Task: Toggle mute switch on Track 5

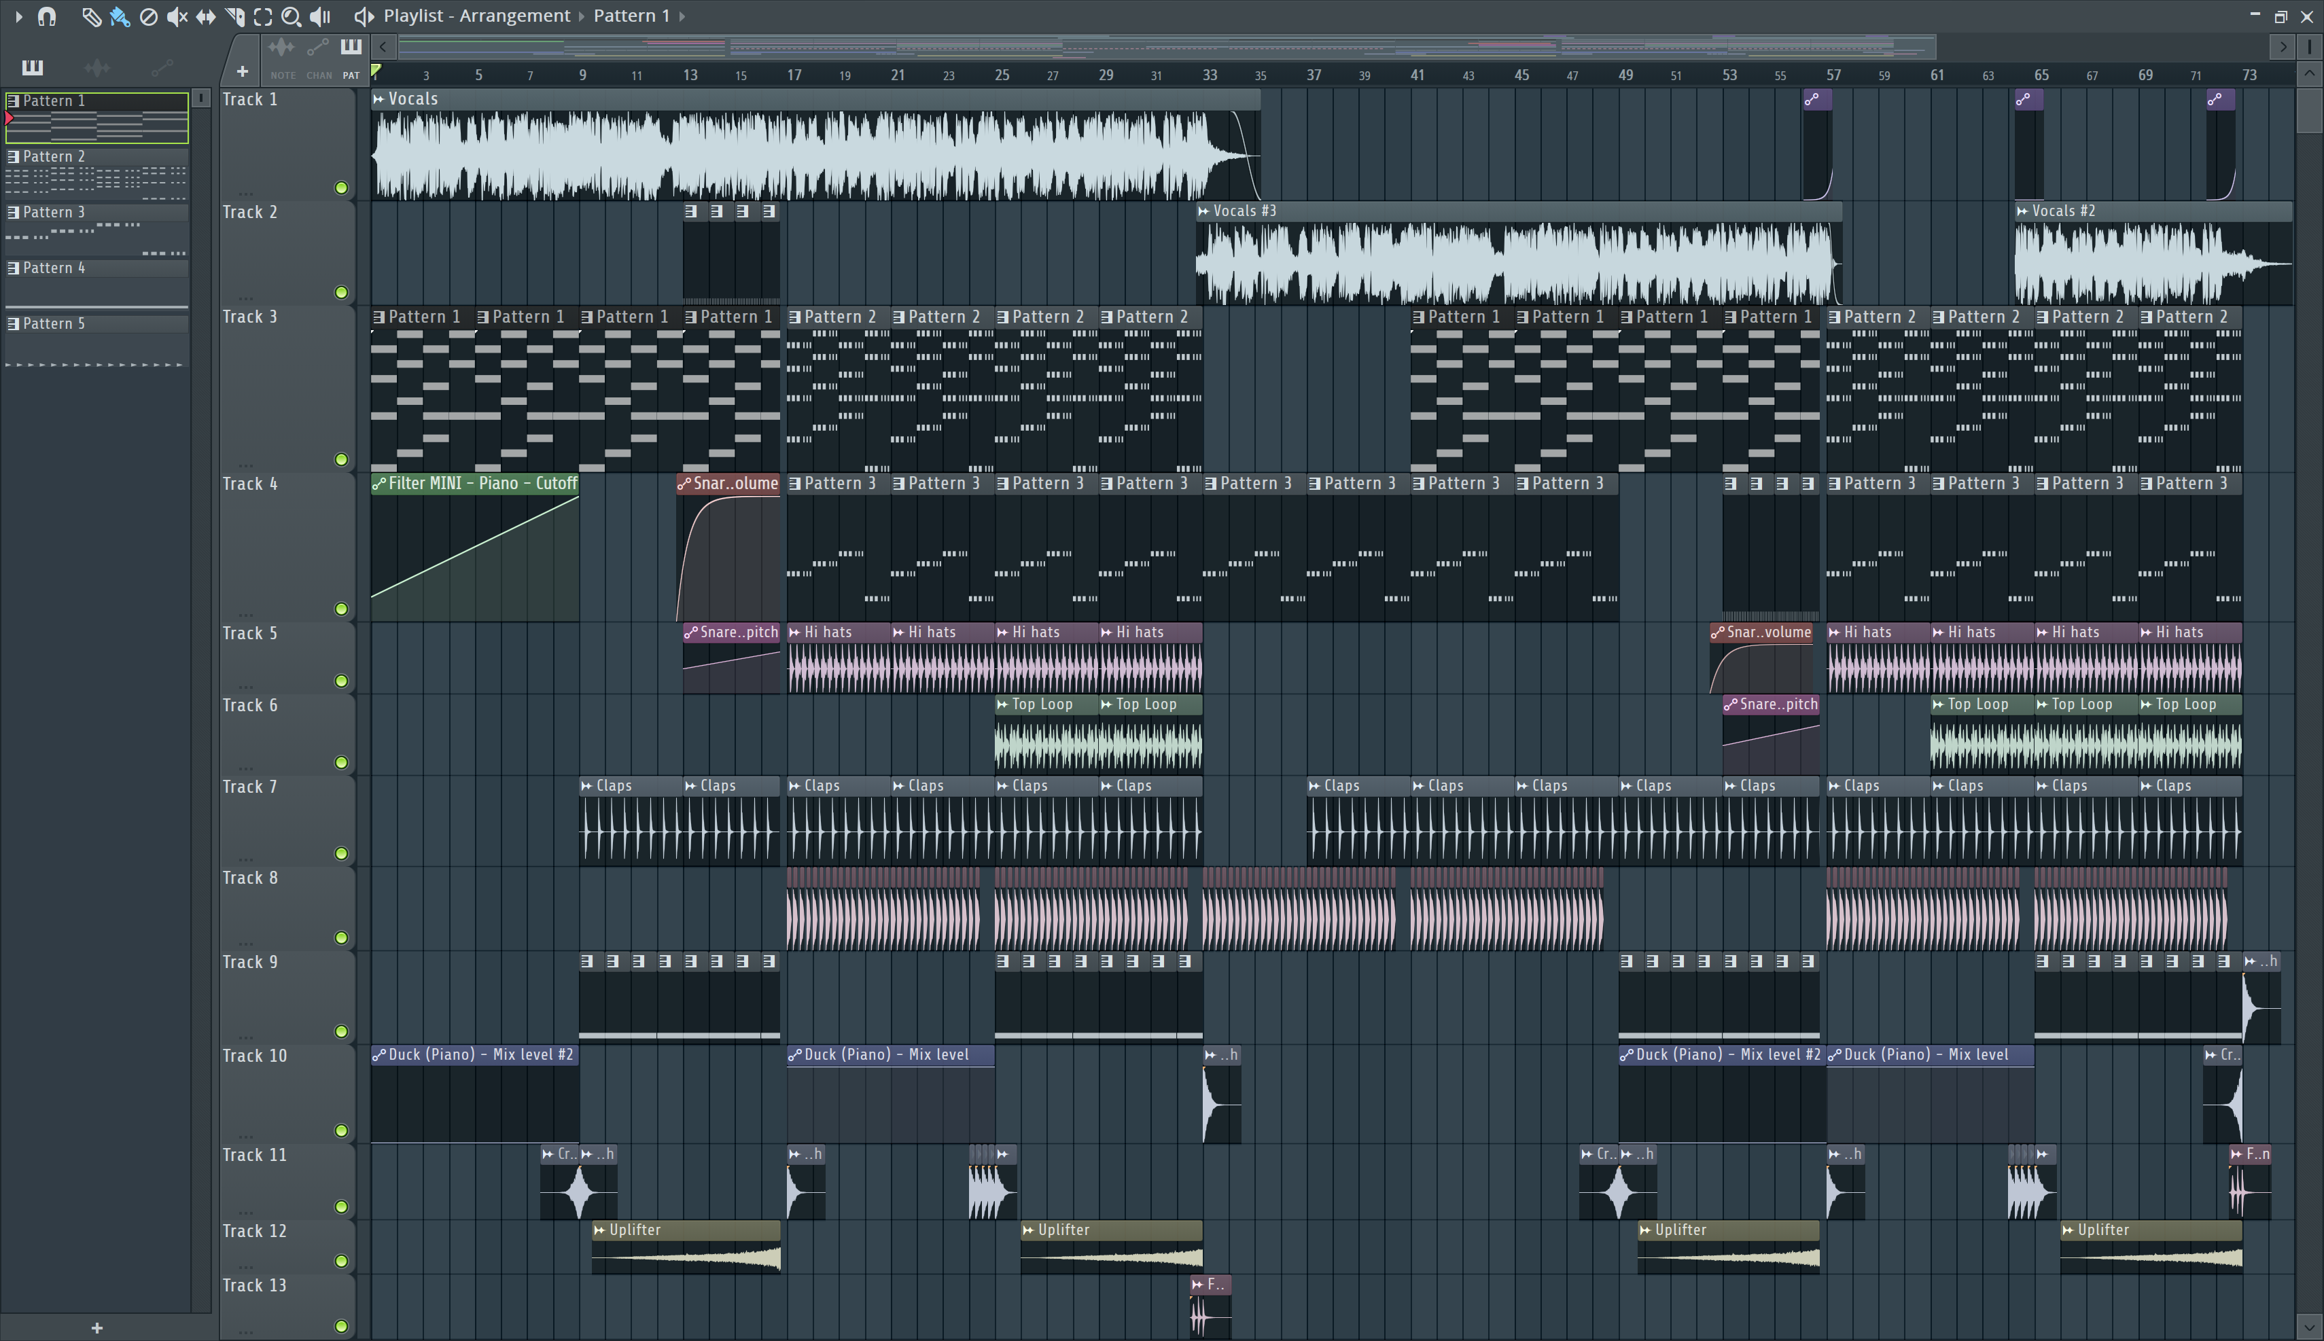Action: click(342, 681)
